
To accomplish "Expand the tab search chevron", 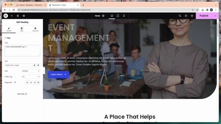I will (x=216, y=5).
